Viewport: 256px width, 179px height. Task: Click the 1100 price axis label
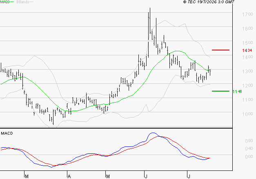pyautogui.click(x=247, y=100)
